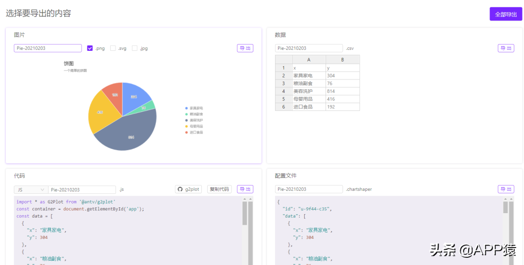Toggle 母婴用品 legend entry in chart
The image size is (524, 265).
click(194, 126)
